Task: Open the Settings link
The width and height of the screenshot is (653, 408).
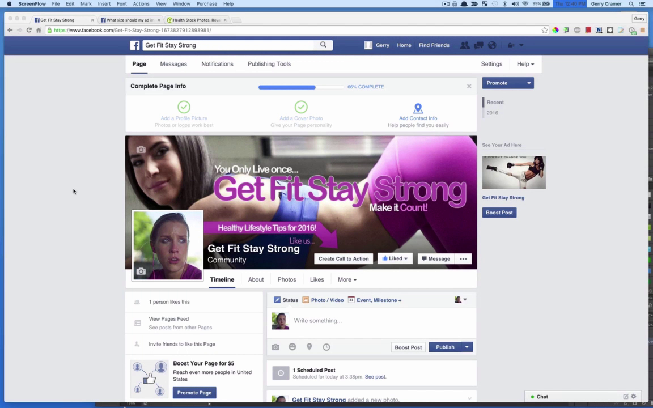Action: tap(491, 64)
